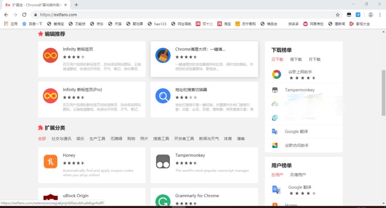Click the page vertical scrollbar thumb
The image size is (386, 208).
pos(383,93)
